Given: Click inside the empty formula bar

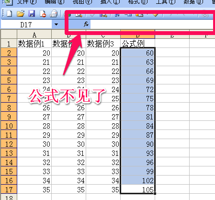Looking at the screenshot, I should [x=152, y=24].
